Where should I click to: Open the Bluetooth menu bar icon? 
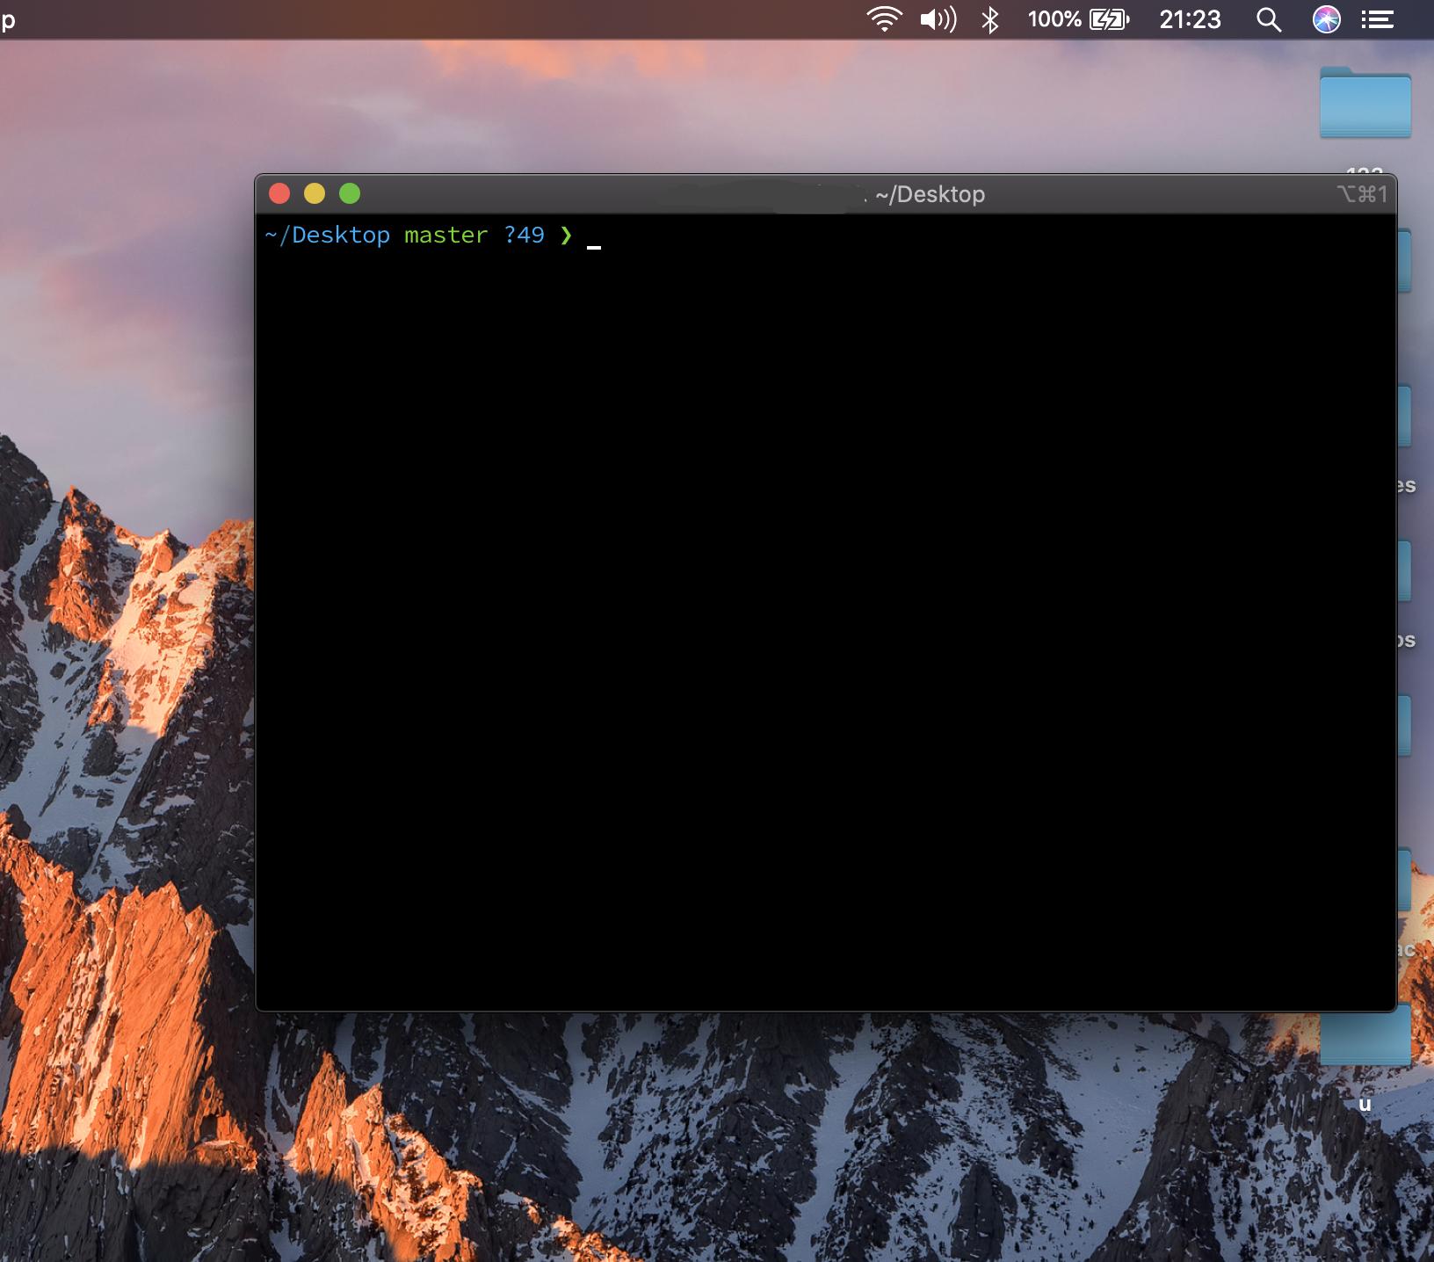pos(990,19)
